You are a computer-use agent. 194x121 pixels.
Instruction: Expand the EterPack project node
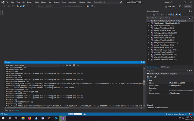[148, 40]
